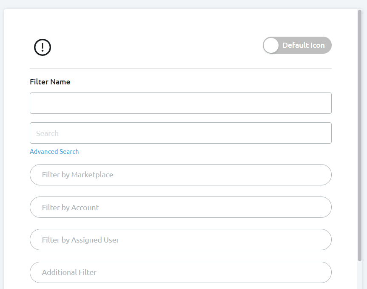
Task: Click the 'Filter Name' field label
Action: click(50, 82)
